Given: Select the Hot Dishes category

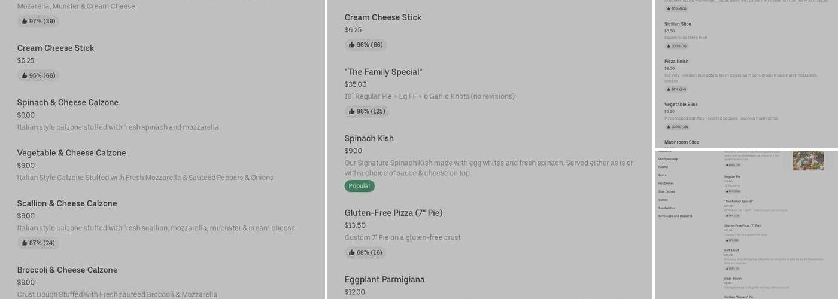Looking at the screenshot, I should pos(666,184).
